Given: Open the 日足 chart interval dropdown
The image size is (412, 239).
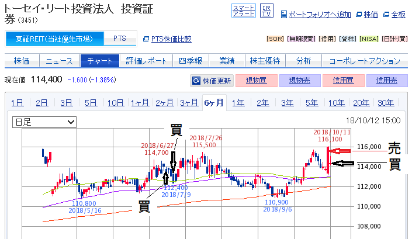Looking at the screenshot, I should coord(44,122).
